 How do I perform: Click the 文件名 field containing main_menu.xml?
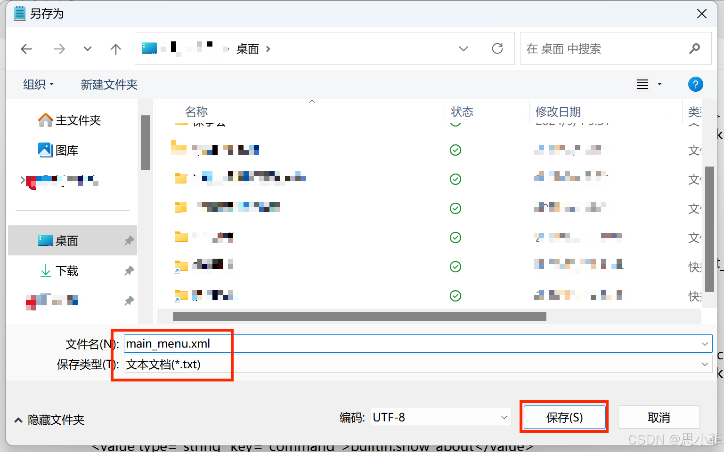(x=418, y=344)
